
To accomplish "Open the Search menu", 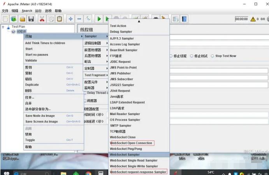I will click(x=27, y=11).
